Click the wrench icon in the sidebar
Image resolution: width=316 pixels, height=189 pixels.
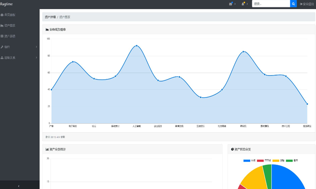(2, 47)
